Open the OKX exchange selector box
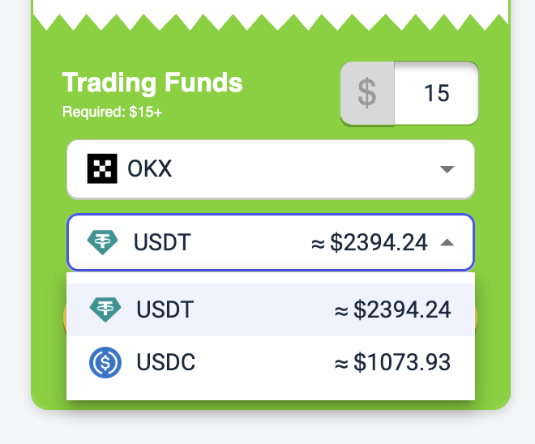535x444 pixels. [270, 169]
